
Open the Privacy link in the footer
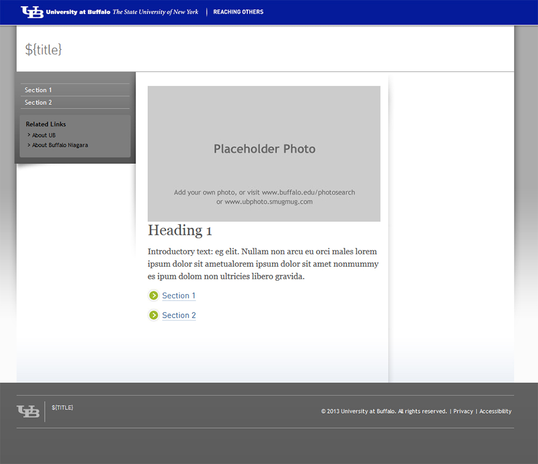tap(463, 411)
